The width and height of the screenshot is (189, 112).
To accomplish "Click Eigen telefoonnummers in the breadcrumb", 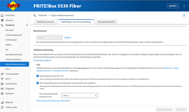I will (62, 15).
